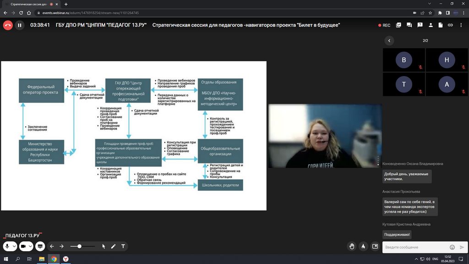Click the sender name 'Кутовая Кристина Андреевна'

[406, 224]
